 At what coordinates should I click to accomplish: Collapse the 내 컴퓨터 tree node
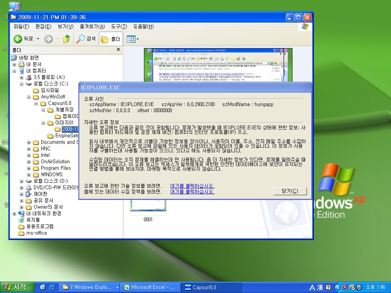point(14,71)
